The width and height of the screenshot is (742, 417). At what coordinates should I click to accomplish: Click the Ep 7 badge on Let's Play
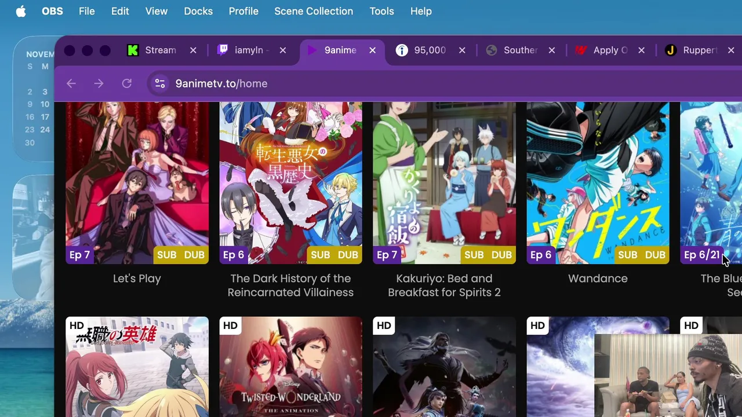click(79, 255)
